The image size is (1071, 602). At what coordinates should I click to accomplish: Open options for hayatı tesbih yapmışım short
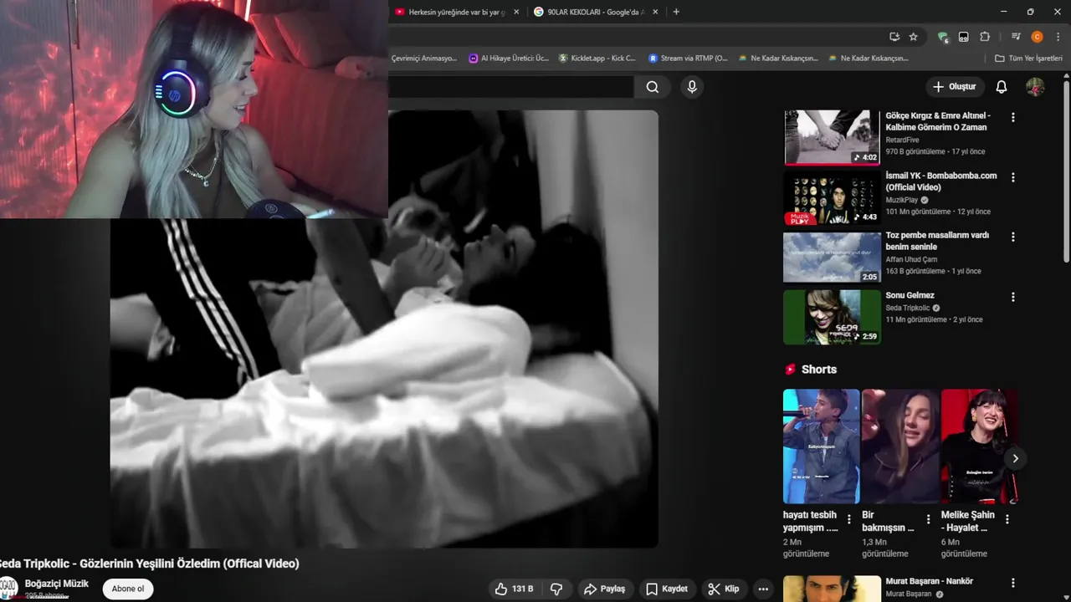[848, 519]
